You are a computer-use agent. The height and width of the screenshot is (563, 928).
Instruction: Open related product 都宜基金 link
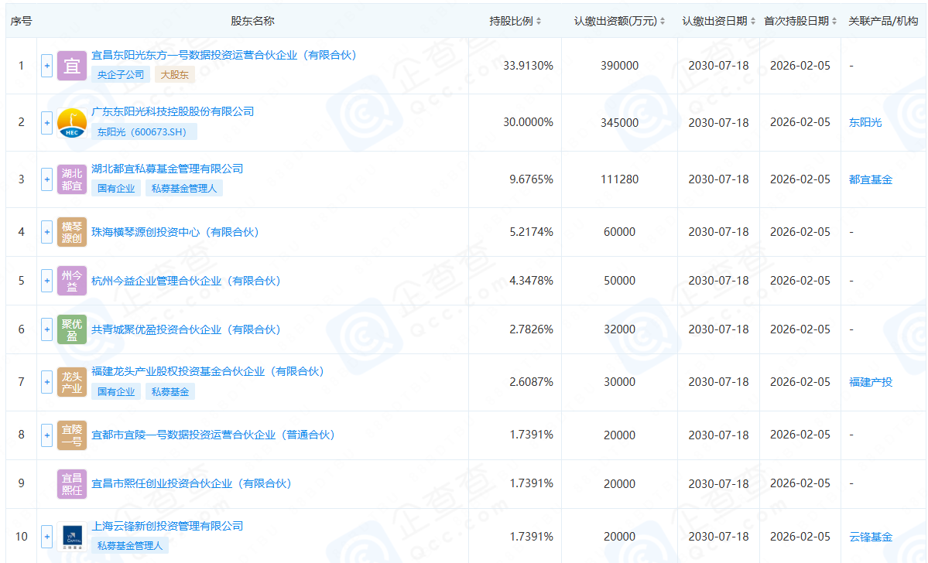(870, 179)
